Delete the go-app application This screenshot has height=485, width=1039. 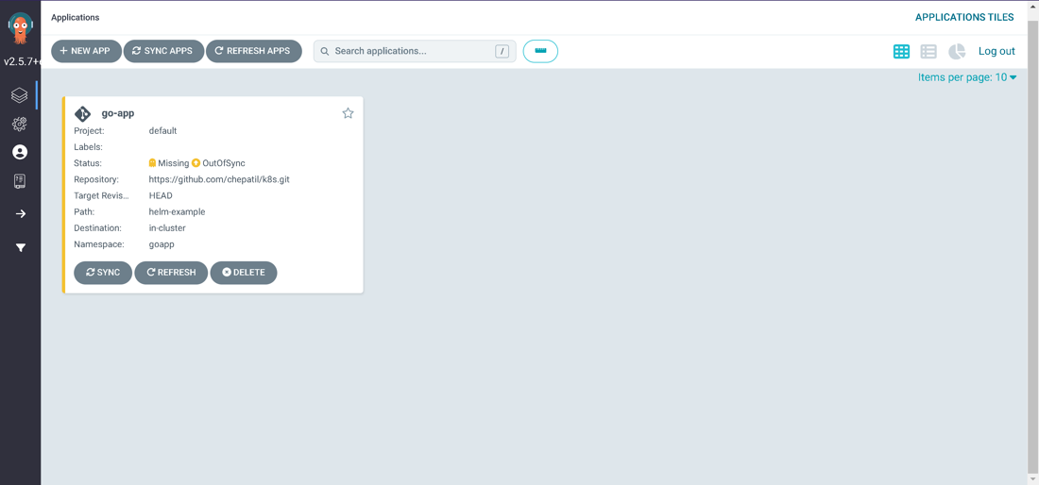coord(244,273)
